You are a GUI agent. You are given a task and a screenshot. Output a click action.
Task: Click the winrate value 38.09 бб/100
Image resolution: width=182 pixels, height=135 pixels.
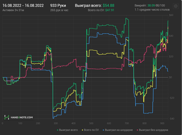[x=156, y=5]
